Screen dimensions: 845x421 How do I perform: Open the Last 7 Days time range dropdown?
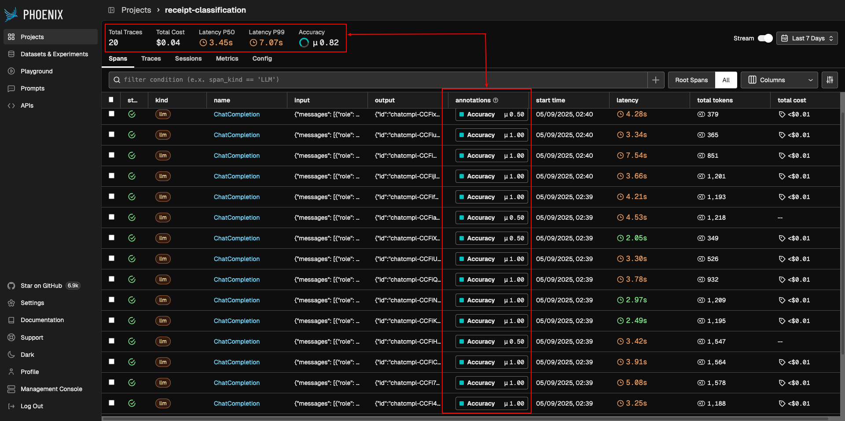pyautogui.click(x=807, y=38)
